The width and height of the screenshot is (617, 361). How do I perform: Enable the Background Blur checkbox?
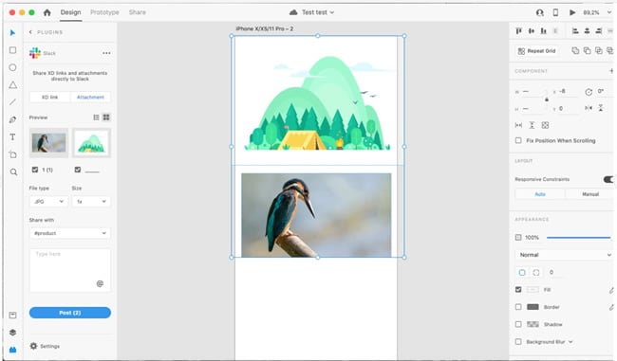518,342
